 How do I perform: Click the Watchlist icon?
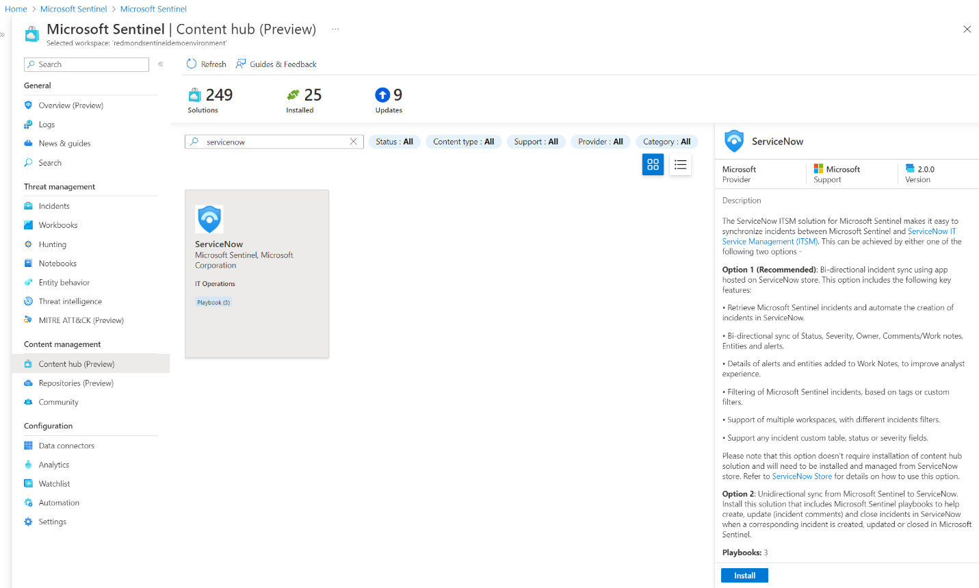tap(28, 484)
